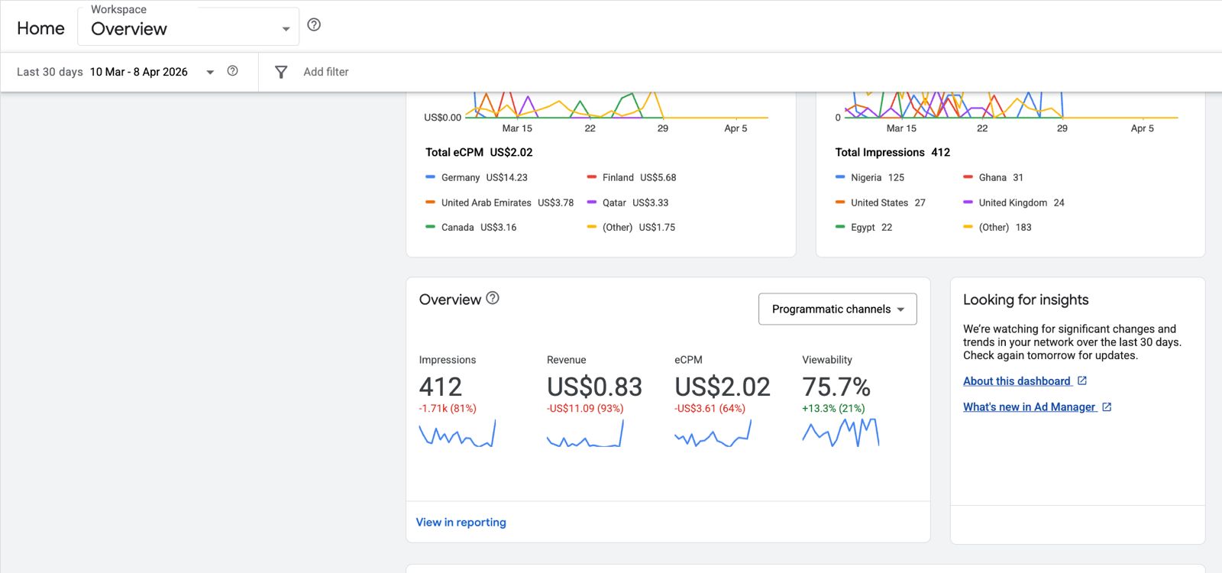Image resolution: width=1222 pixels, height=573 pixels.
Task: Click the Impressions sparkline chart
Action: point(457,433)
